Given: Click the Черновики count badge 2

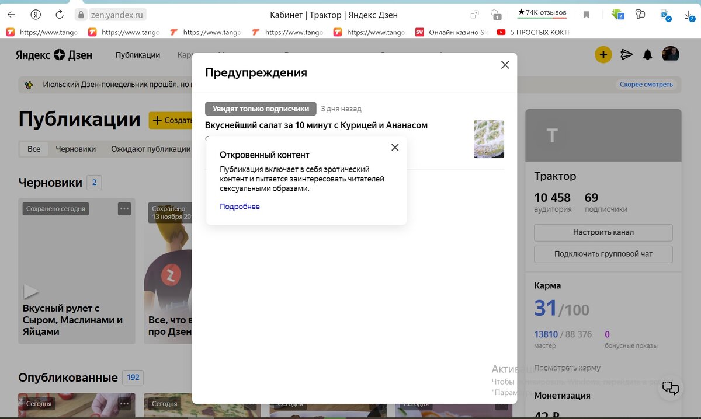Looking at the screenshot, I should [95, 183].
